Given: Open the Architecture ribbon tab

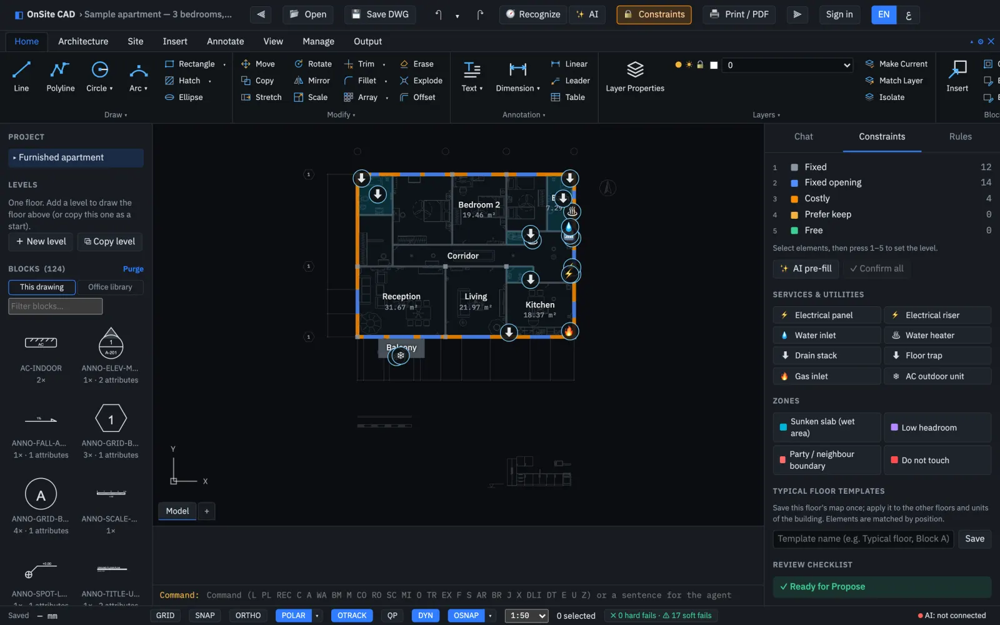Looking at the screenshot, I should click(x=83, y=41).
